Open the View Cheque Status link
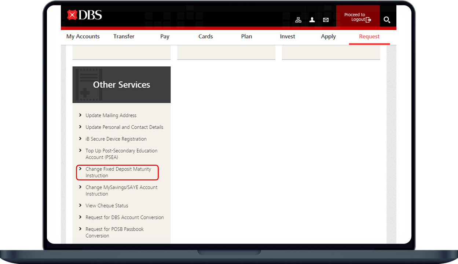 [x=107, y=206]
